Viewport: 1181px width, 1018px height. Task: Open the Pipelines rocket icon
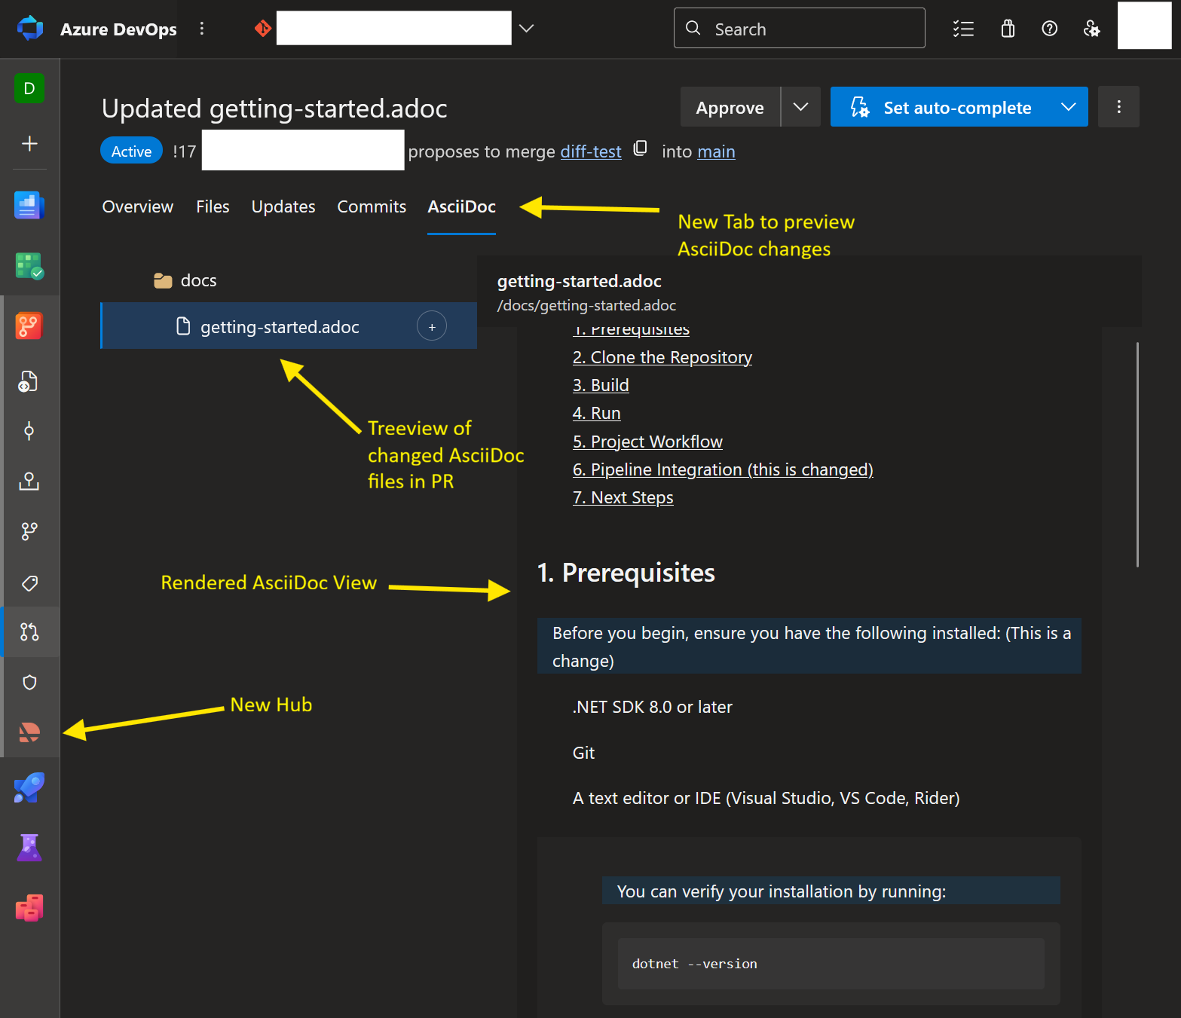[29, 787]
